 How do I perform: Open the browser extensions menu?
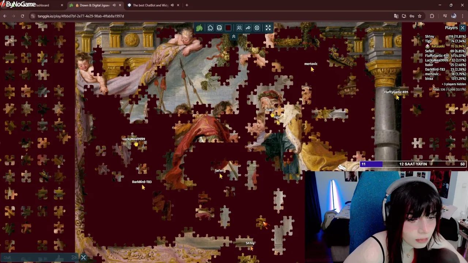pos(432,16)
